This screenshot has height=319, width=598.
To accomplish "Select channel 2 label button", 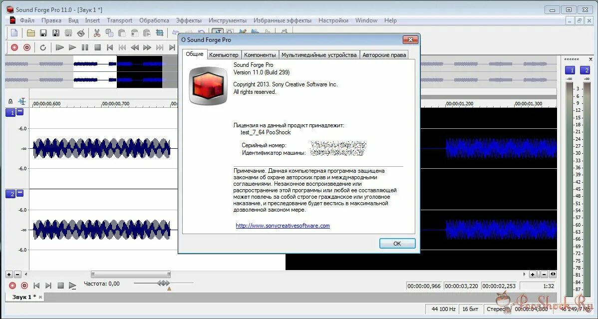I will click(10, 194).
